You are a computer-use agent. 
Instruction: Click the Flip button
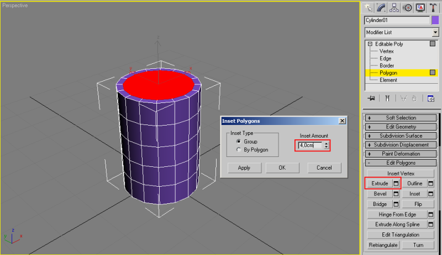418,204
